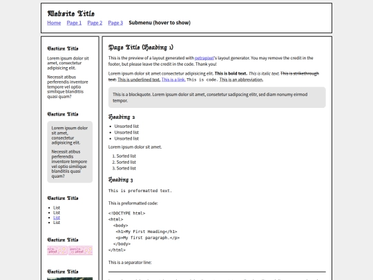The height and width of the screenshot is (280, 373).
Task: Click the blockquote in main content
Action: (x=217, y=97)
